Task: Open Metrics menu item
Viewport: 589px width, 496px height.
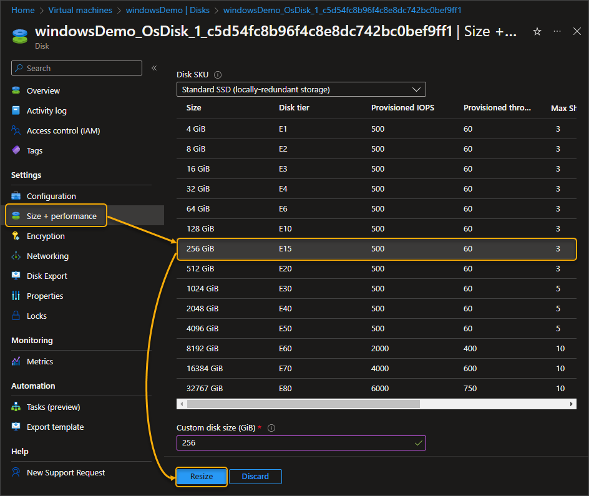Action: (40, 362)
